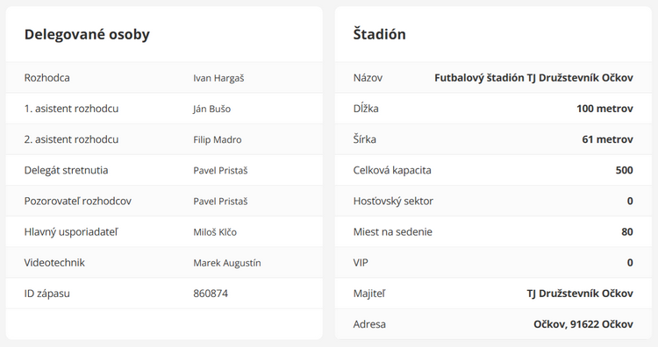Open Filip Madro's entry

(x=218, y=139)
